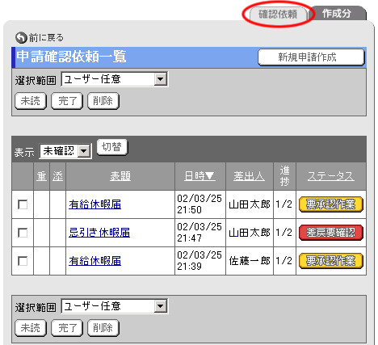Image resolution: width=378 pixels, height=345 pixels.
Task: Click yellow 要承認作業 badge for 山田太郎
Action: (331, 204)
